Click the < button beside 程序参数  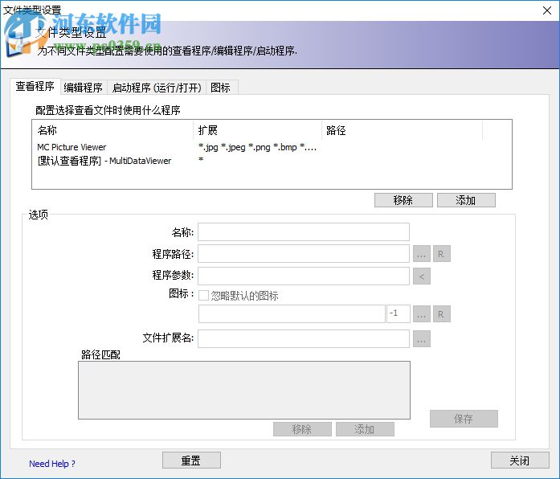pos(422,276)
